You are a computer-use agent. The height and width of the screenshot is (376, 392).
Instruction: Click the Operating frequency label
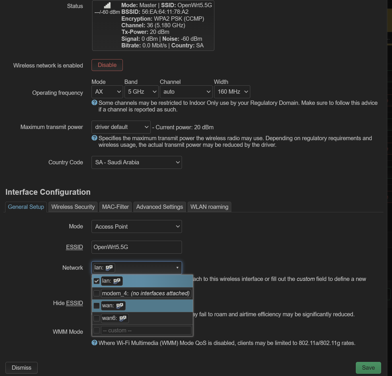(x=57, y=93)
